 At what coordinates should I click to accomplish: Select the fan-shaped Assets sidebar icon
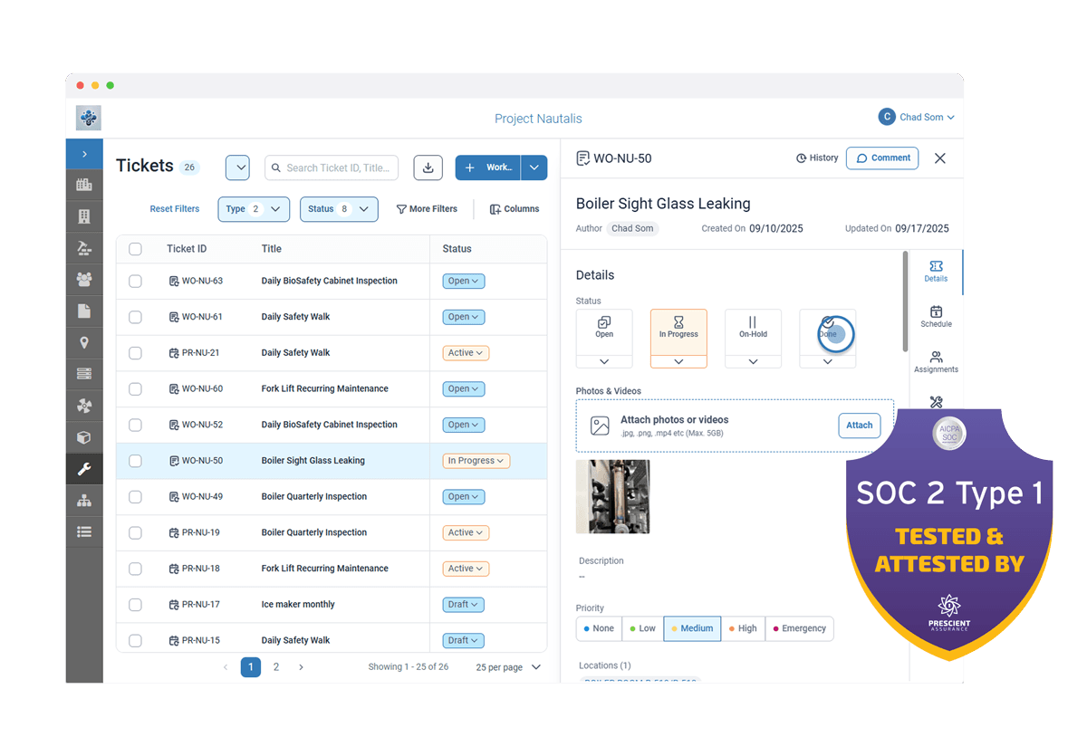84,406
